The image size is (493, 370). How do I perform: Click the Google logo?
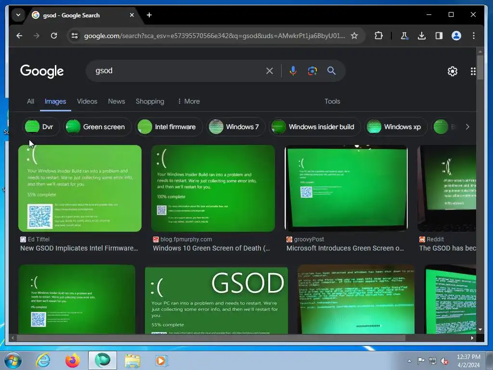click(x=42, y=71)
